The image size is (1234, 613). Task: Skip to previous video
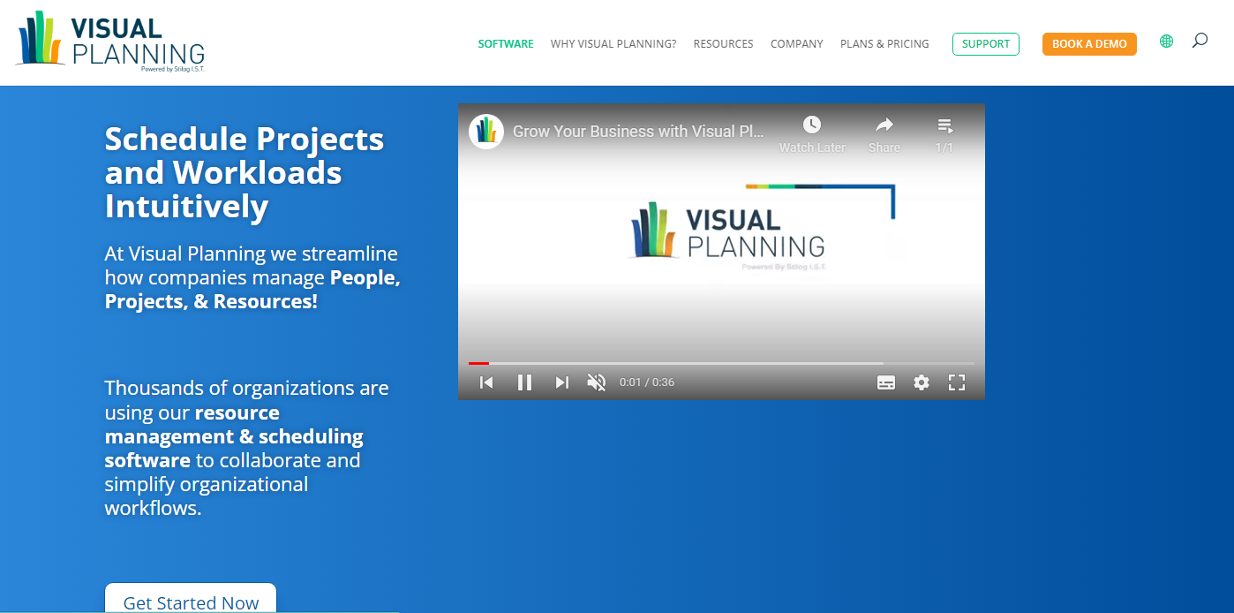coord(486,382)
